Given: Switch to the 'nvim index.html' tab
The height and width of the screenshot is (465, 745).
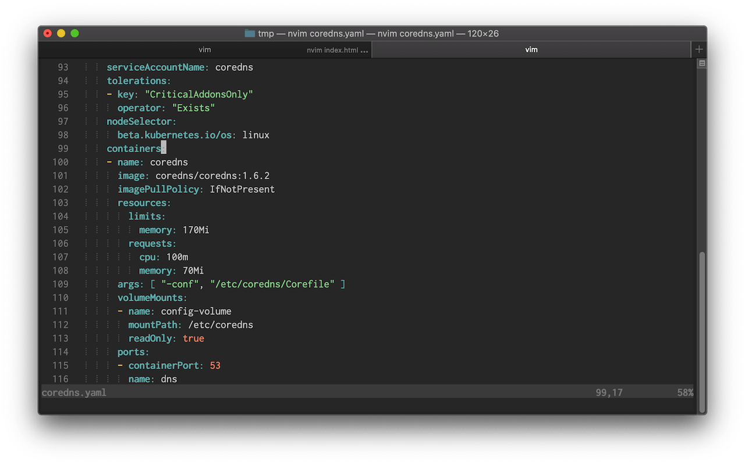Looking at the screenshot, I should tap(336, 50).
